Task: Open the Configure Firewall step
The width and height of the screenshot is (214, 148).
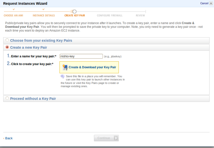Action: point(110,16)
